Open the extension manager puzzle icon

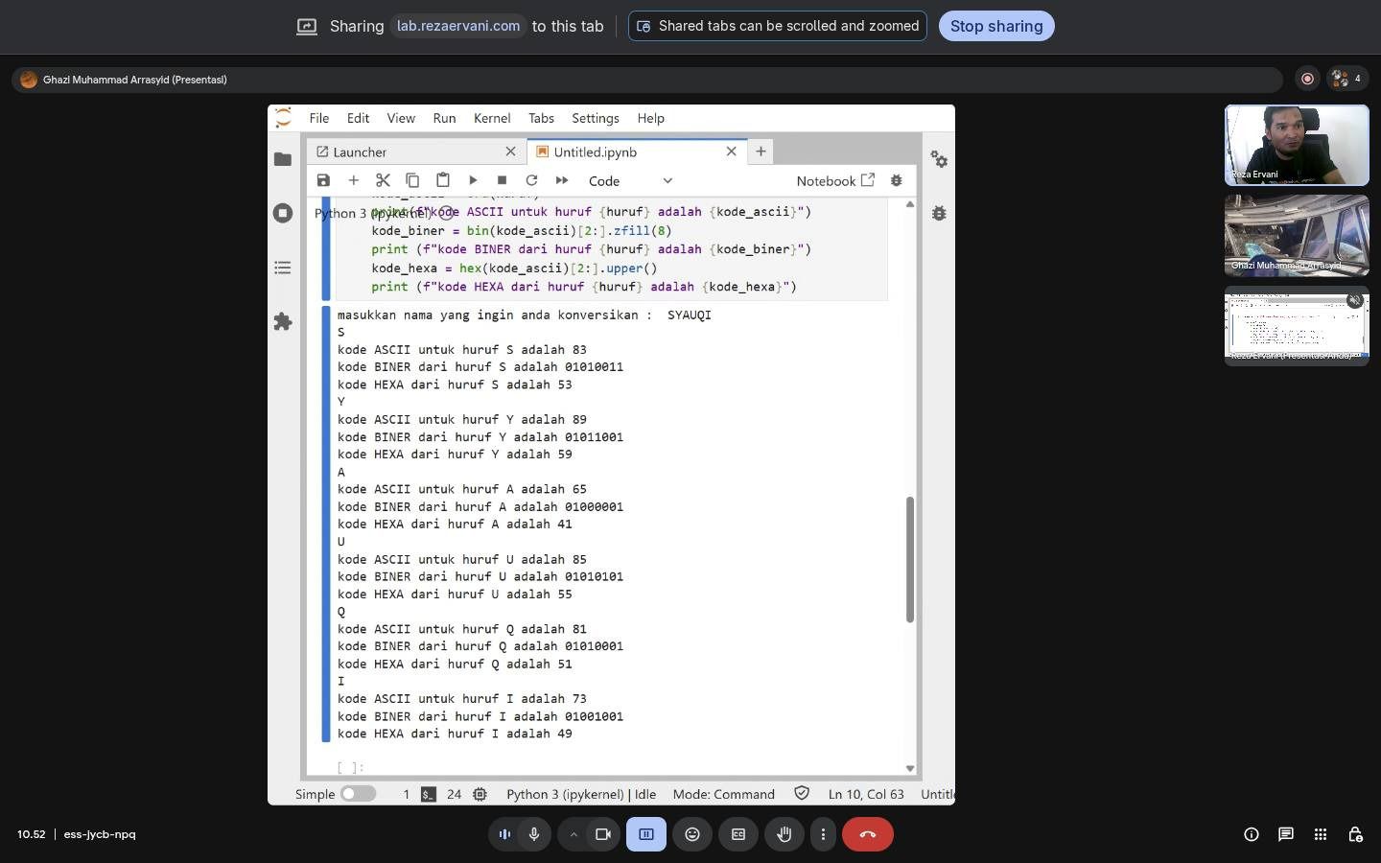pyautogui.click(x=282, y=322)
